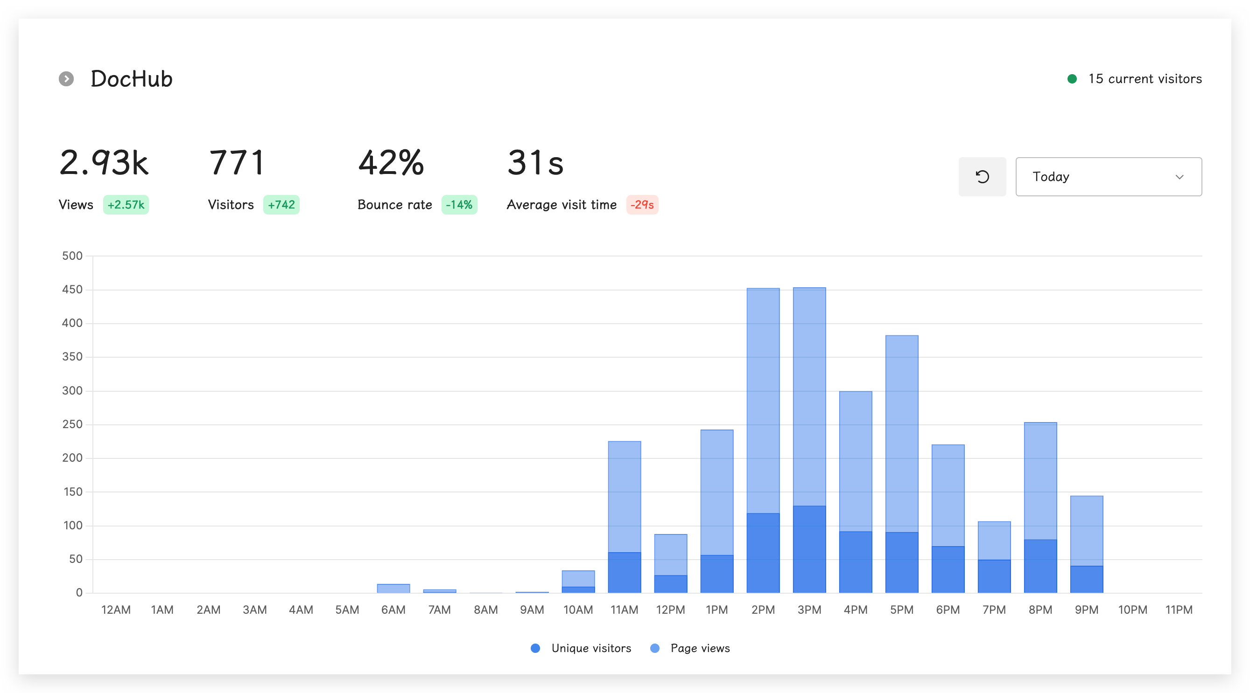Viewport: 1250px width, 693px height.
Task: Click the green current visitors dot
Action: [1073, 78]
